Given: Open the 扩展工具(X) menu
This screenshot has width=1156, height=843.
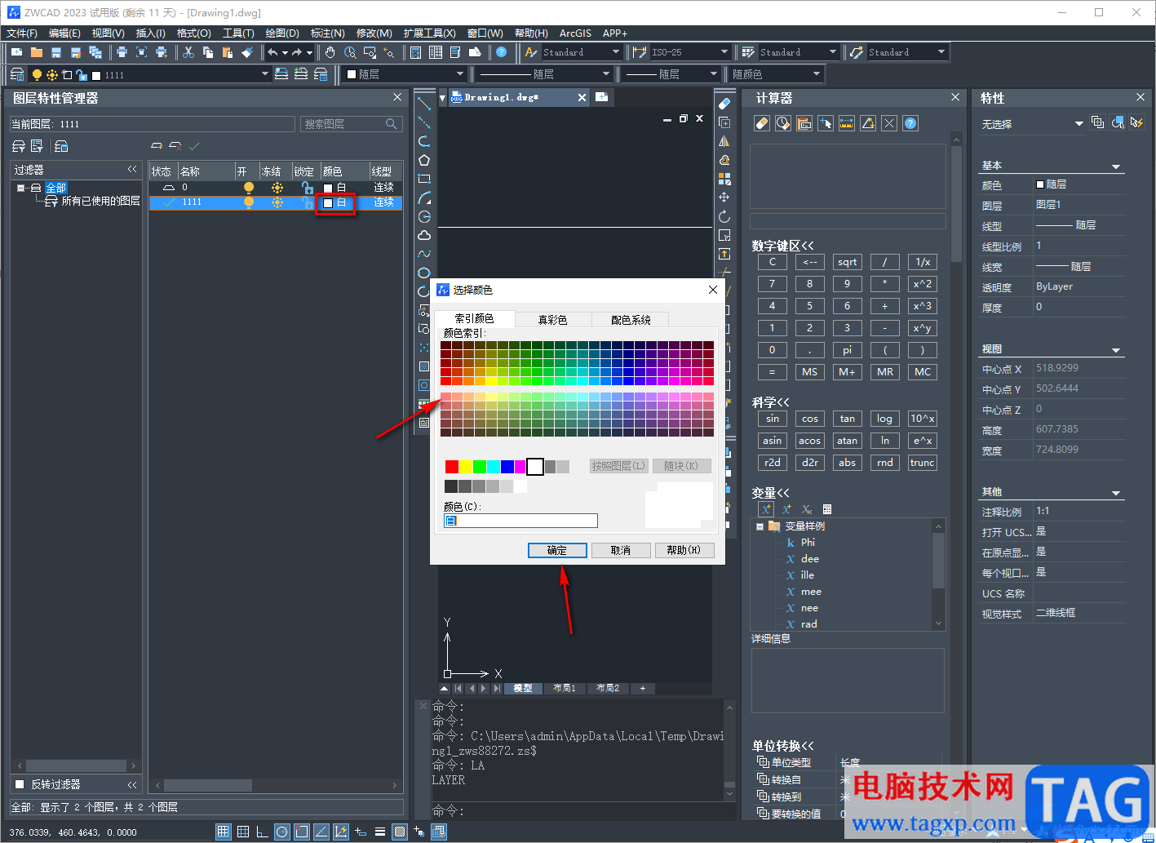Looking at the screenshot, I should (430, 33).
